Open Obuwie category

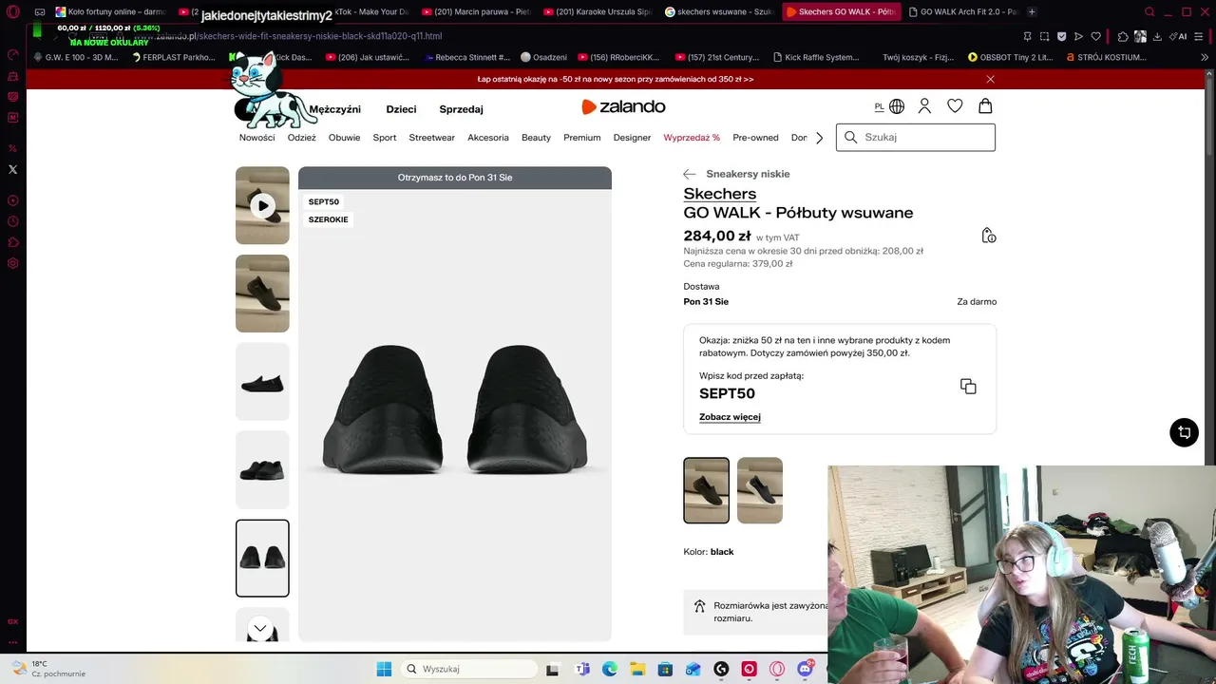pyautogui.click(x=344, y=138)
